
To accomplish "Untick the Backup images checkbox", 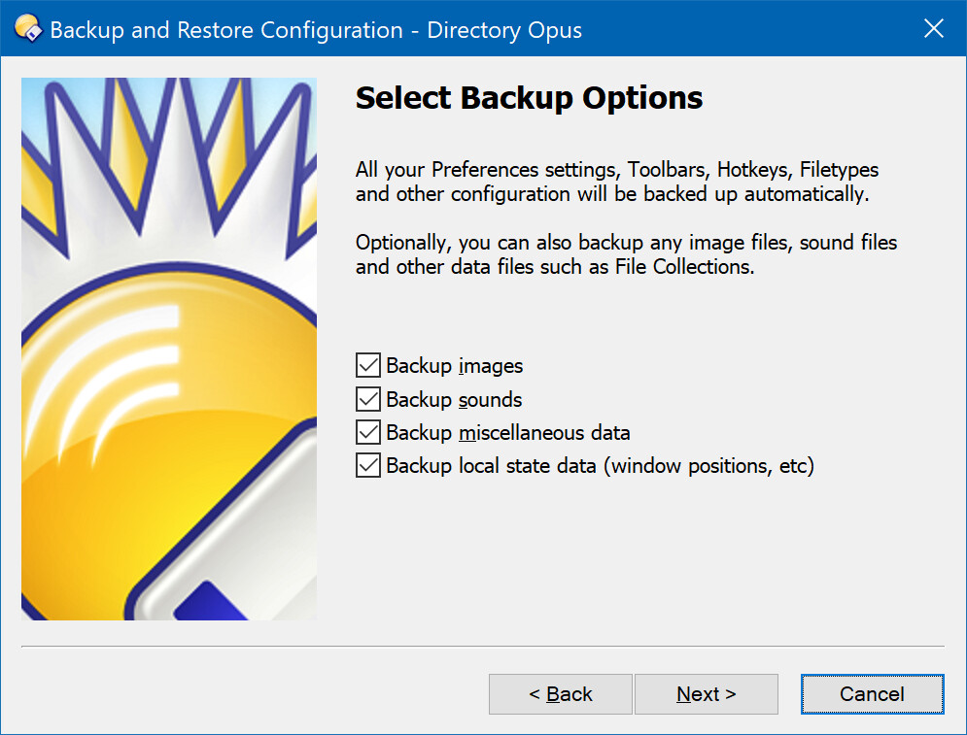I will [x=368, y=365].
